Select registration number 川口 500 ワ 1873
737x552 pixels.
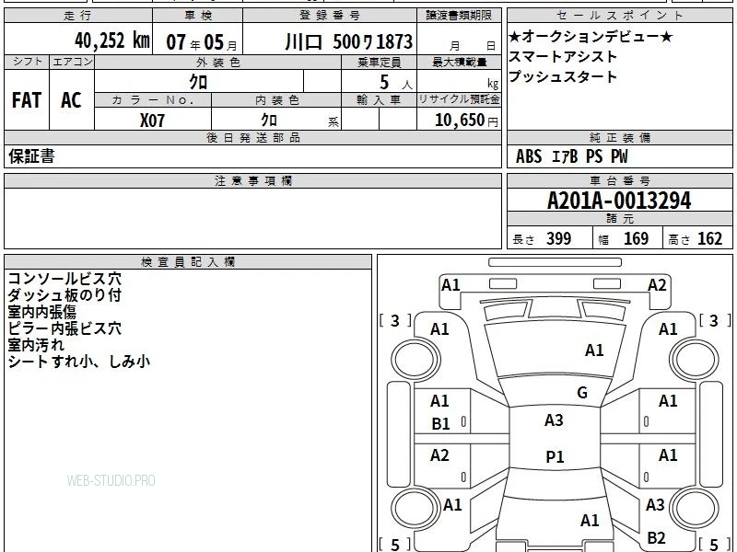click(349, 41)
